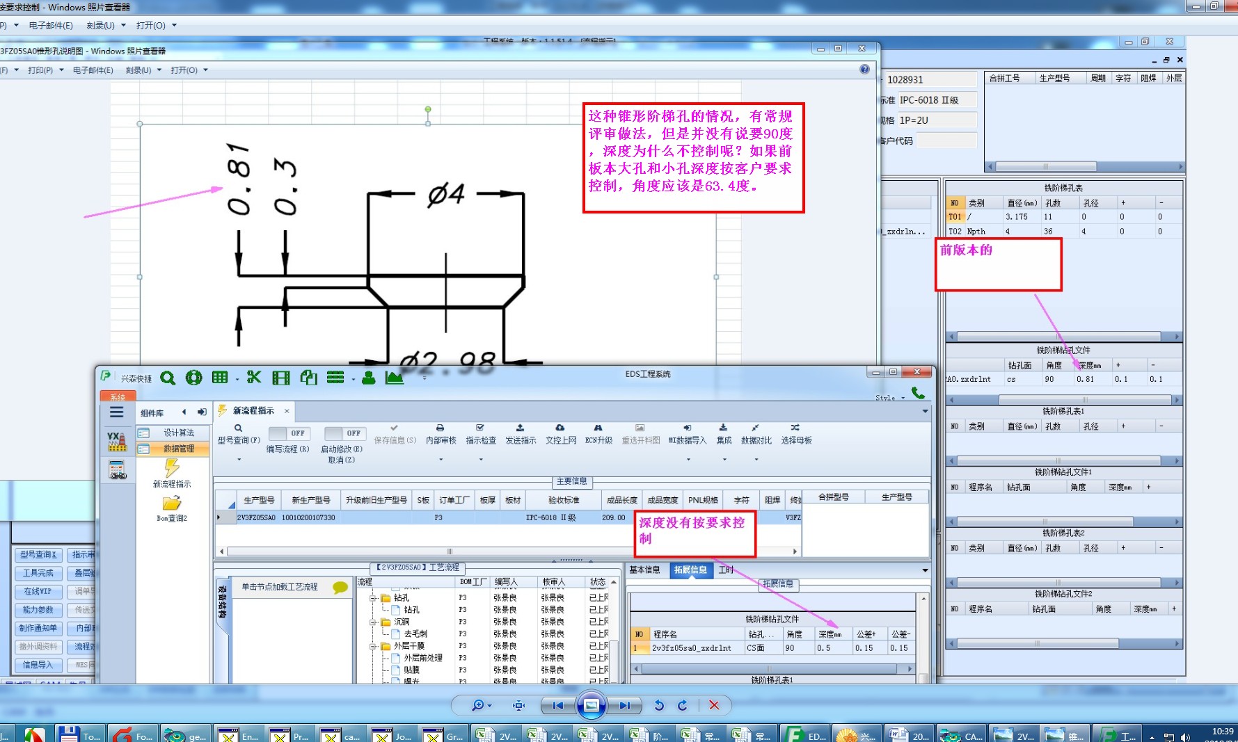The image size is (1238, 742).
Task: Open Bom查询2 folder shortcut
Action: [x=172, y=508]
